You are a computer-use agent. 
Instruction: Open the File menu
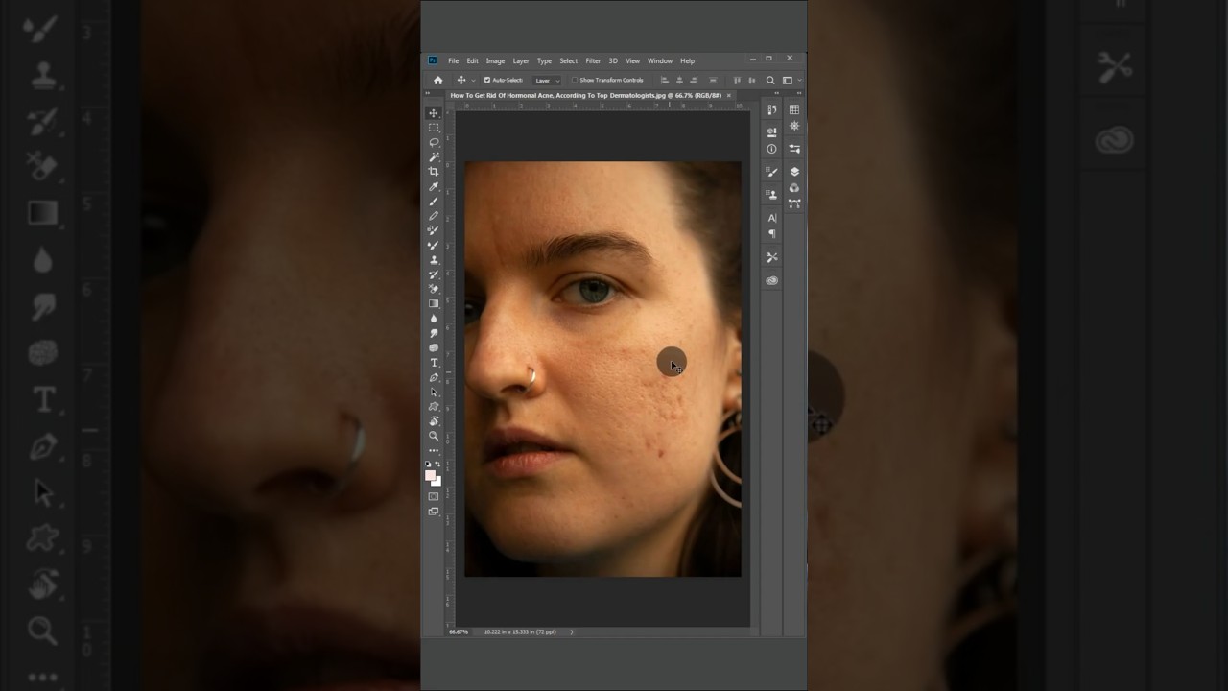pos(453,61)
